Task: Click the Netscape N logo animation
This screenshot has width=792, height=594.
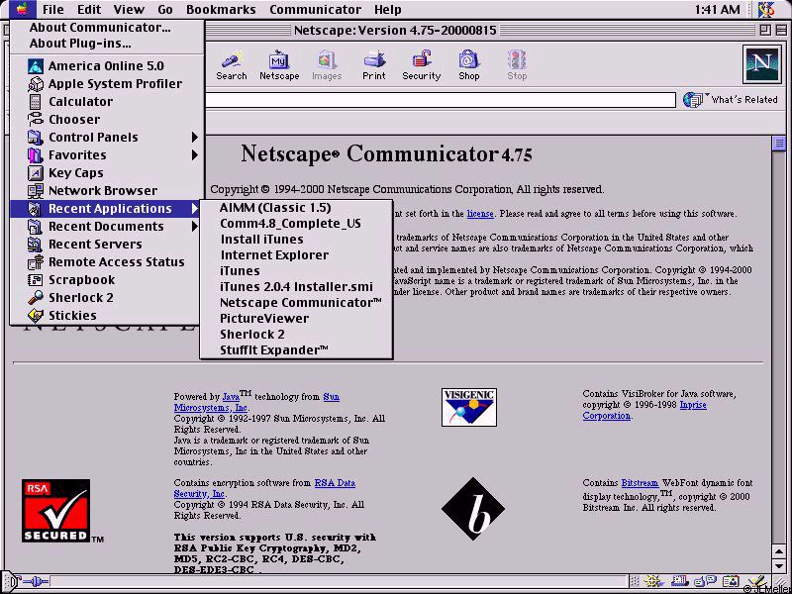Action: (x=761, y=64)
